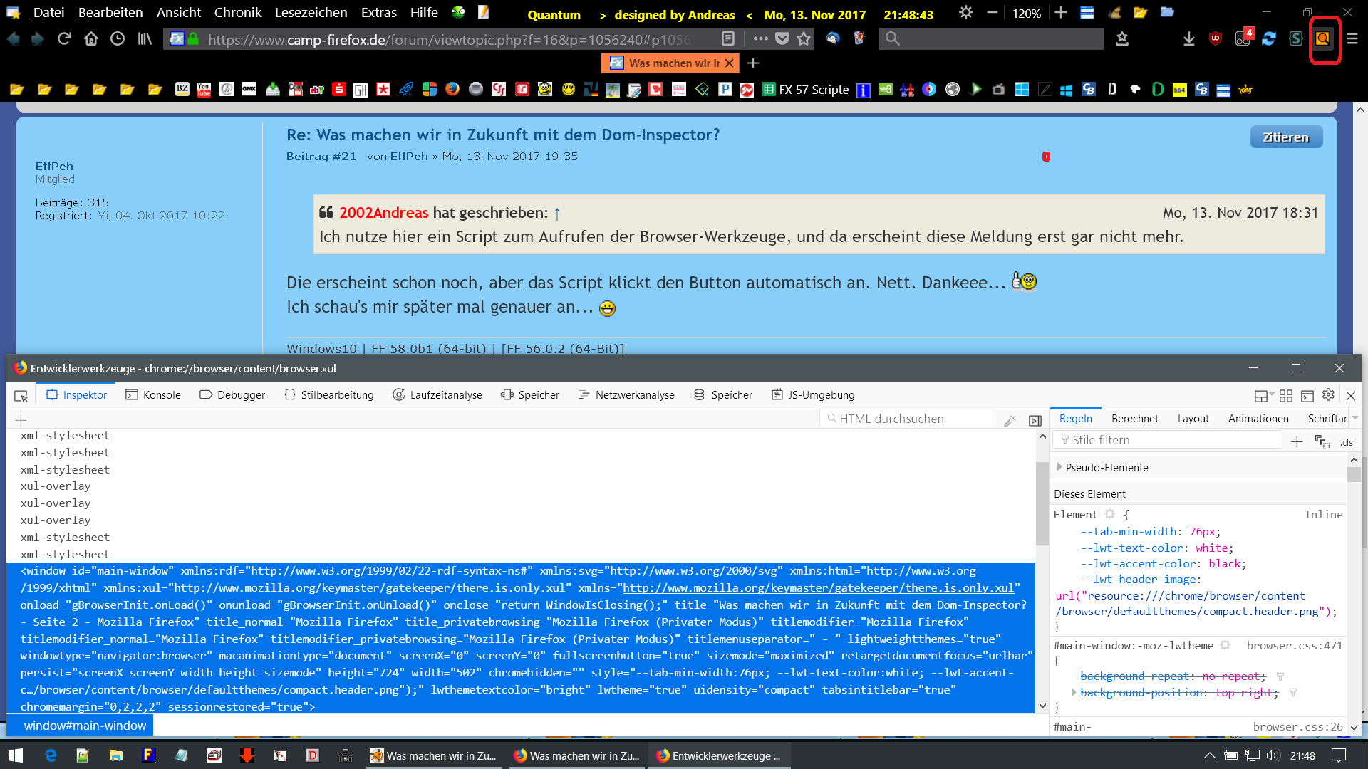This screenshot has height=769, width=1368.
Task: Open the sidebar tabs overflow dropdown
Action: click(x=1355, y=419)
